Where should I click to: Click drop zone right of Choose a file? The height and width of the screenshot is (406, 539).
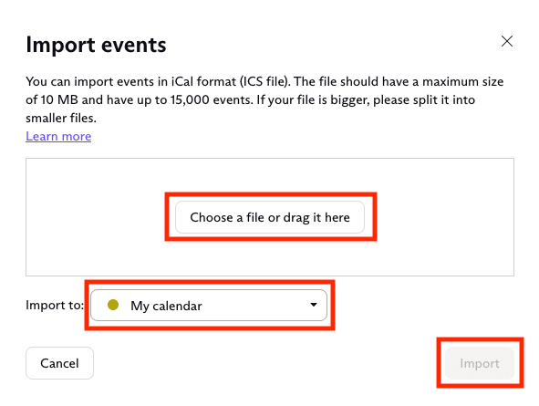[445, 217]
